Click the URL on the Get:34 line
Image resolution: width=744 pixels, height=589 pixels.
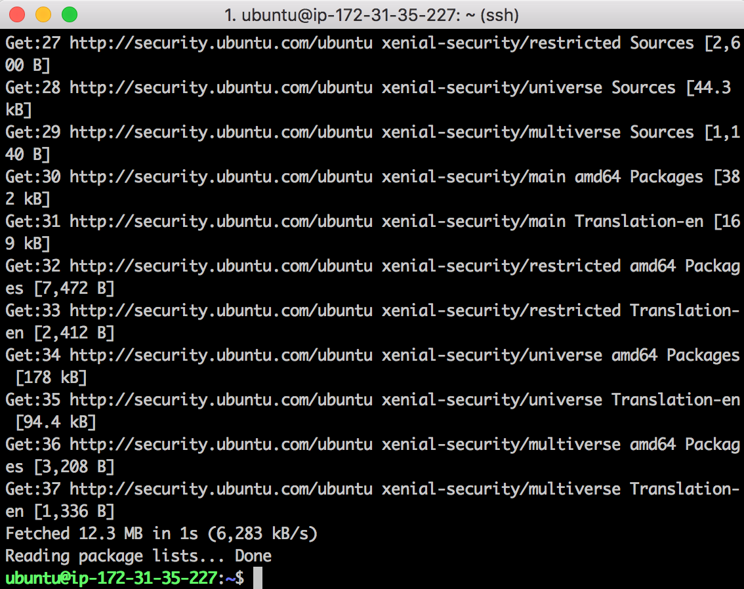(221, 355)
